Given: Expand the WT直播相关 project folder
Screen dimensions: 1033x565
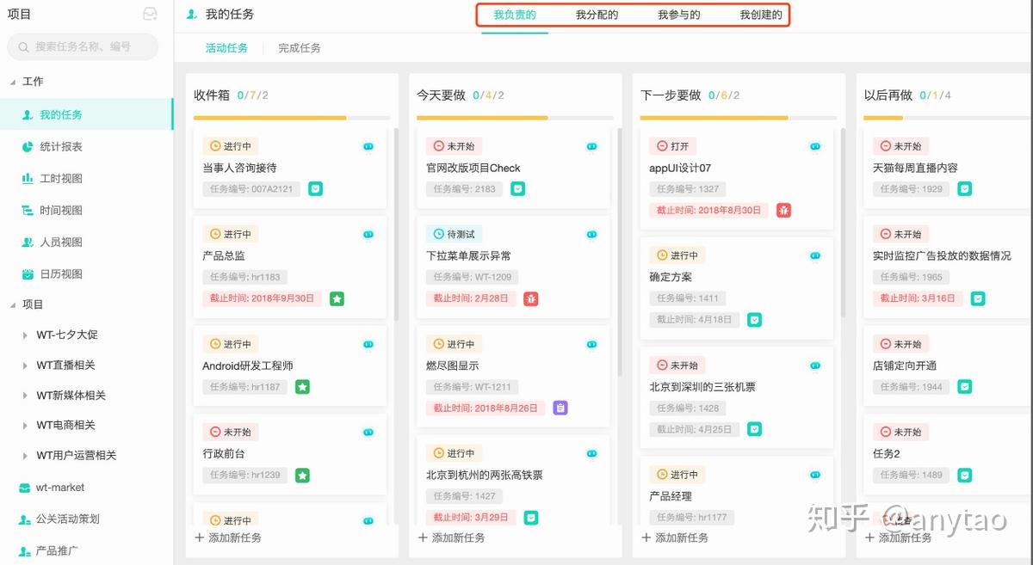Looking at the screenshot, I should tap(25, 365).
